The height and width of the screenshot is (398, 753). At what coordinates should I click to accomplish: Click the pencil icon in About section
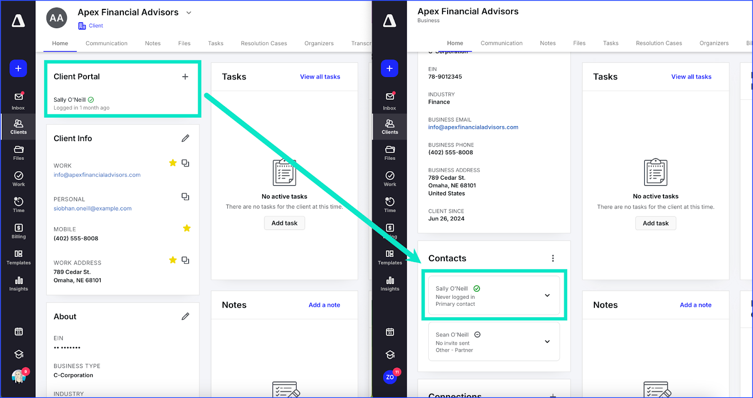(x=185, y=317)
